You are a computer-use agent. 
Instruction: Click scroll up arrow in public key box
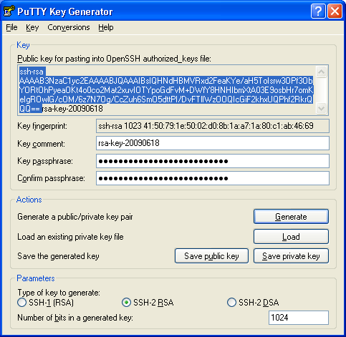click(x=321, y=72)
